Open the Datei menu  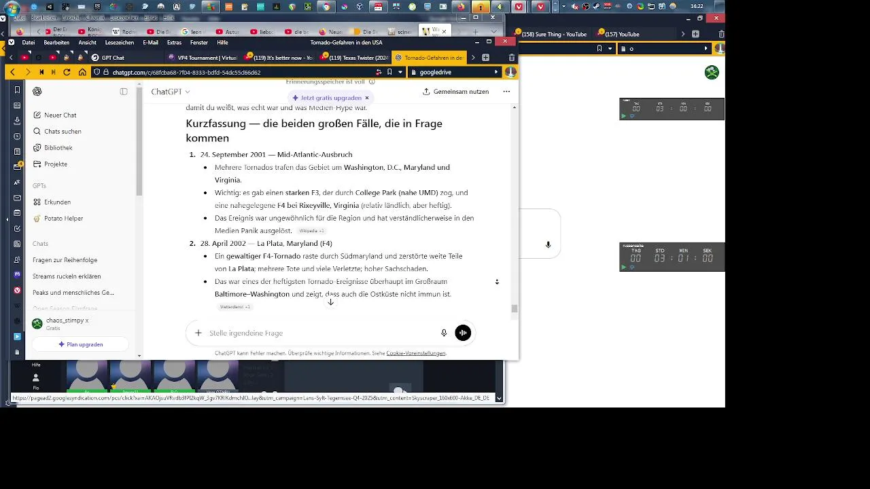(x=28, y=43)
